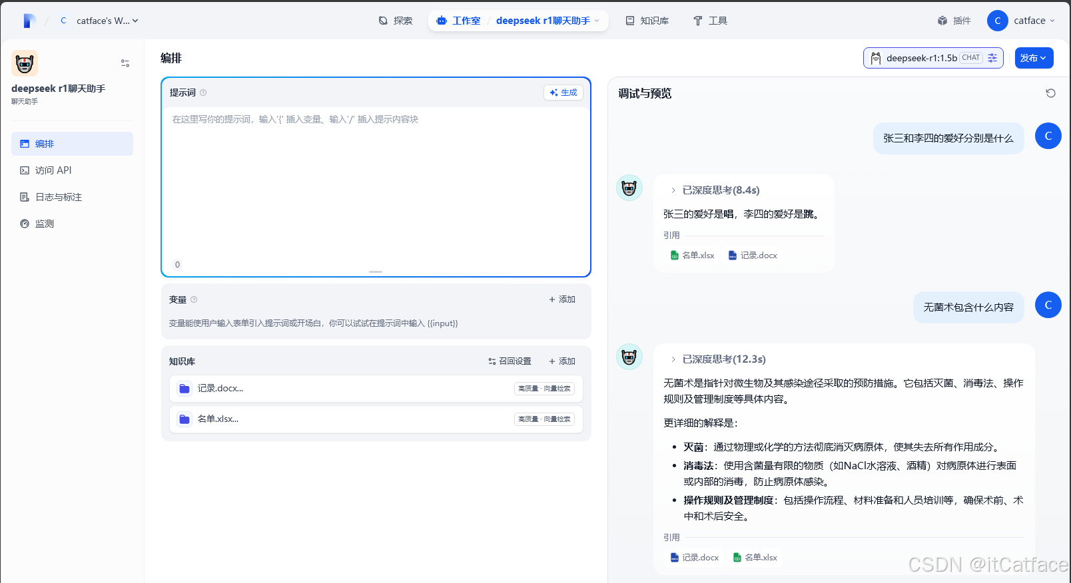Open 名单.xlsx citation in second answer
The width and height of the screenshot is (1071, 583).
pyautogui.click(x=755, y=558)
